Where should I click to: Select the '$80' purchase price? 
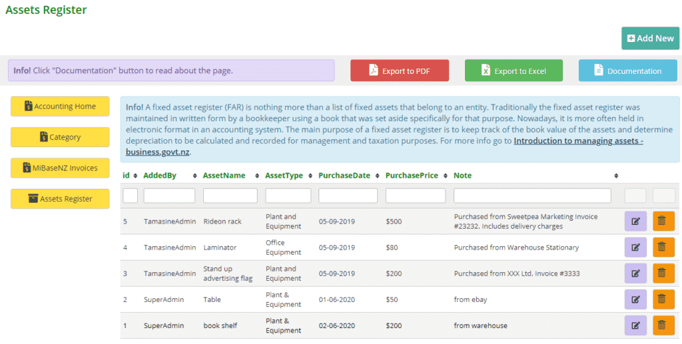click(392, 248)
